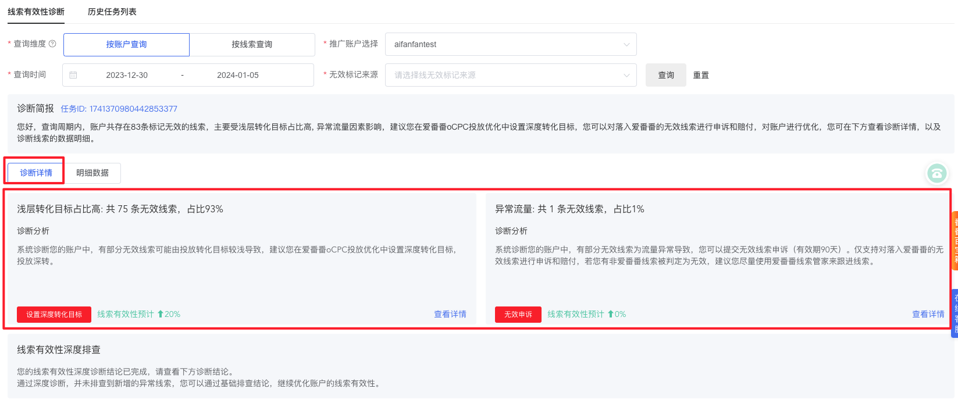Image resolution: width=958 pixels, height=403 pixels.
Task: Select the 诊断详情 tab
Action: tap(36, 173)
